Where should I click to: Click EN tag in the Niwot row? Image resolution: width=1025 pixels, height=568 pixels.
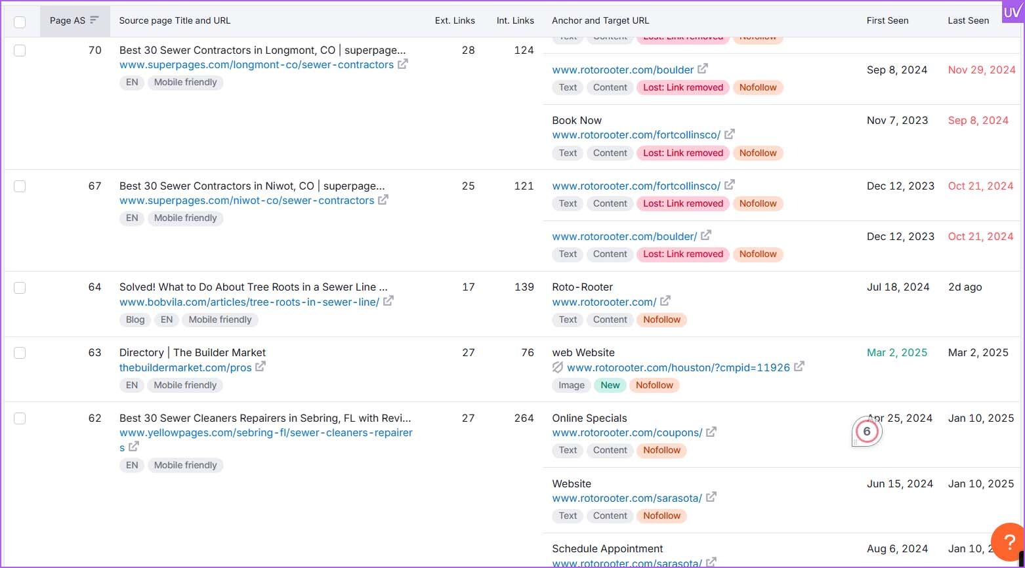click(x=132, y=218)
